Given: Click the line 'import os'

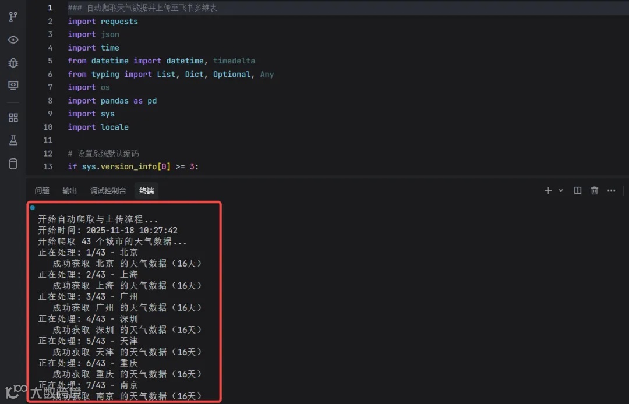Looking at the screenshot, I should click(89, 87).
